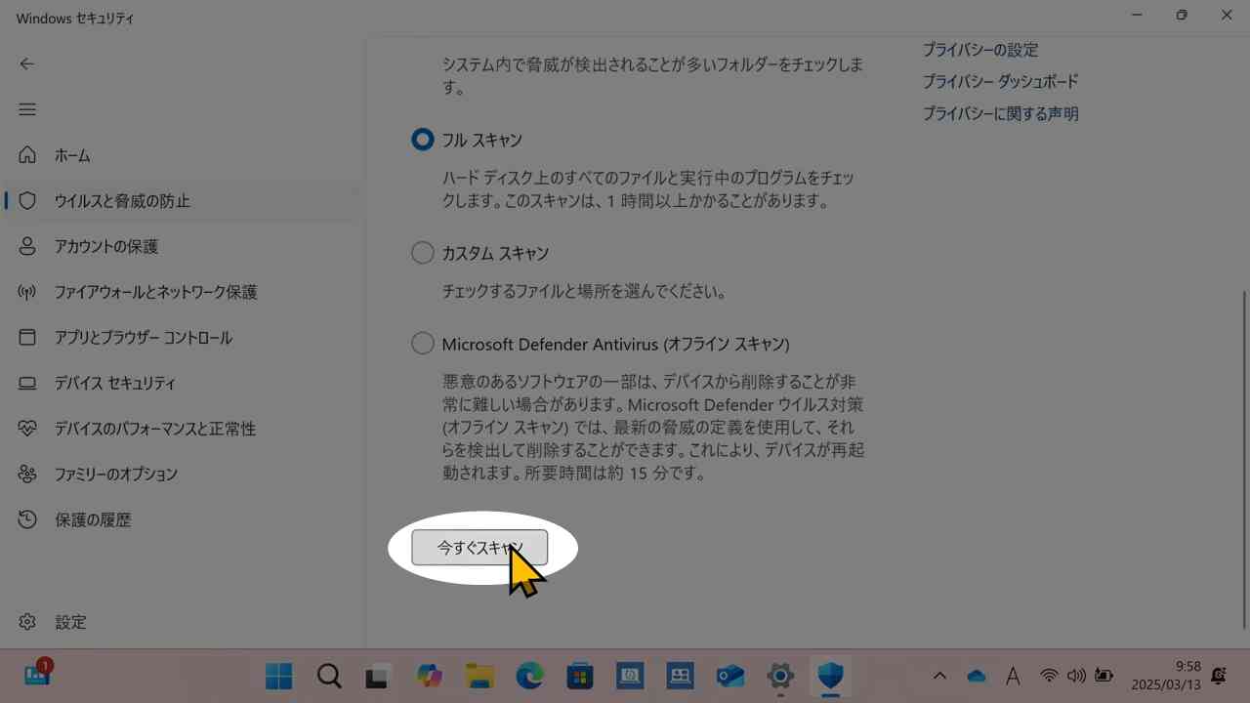Choose カスタム スキャン
1250x703 pixels.
click(422, 252)
